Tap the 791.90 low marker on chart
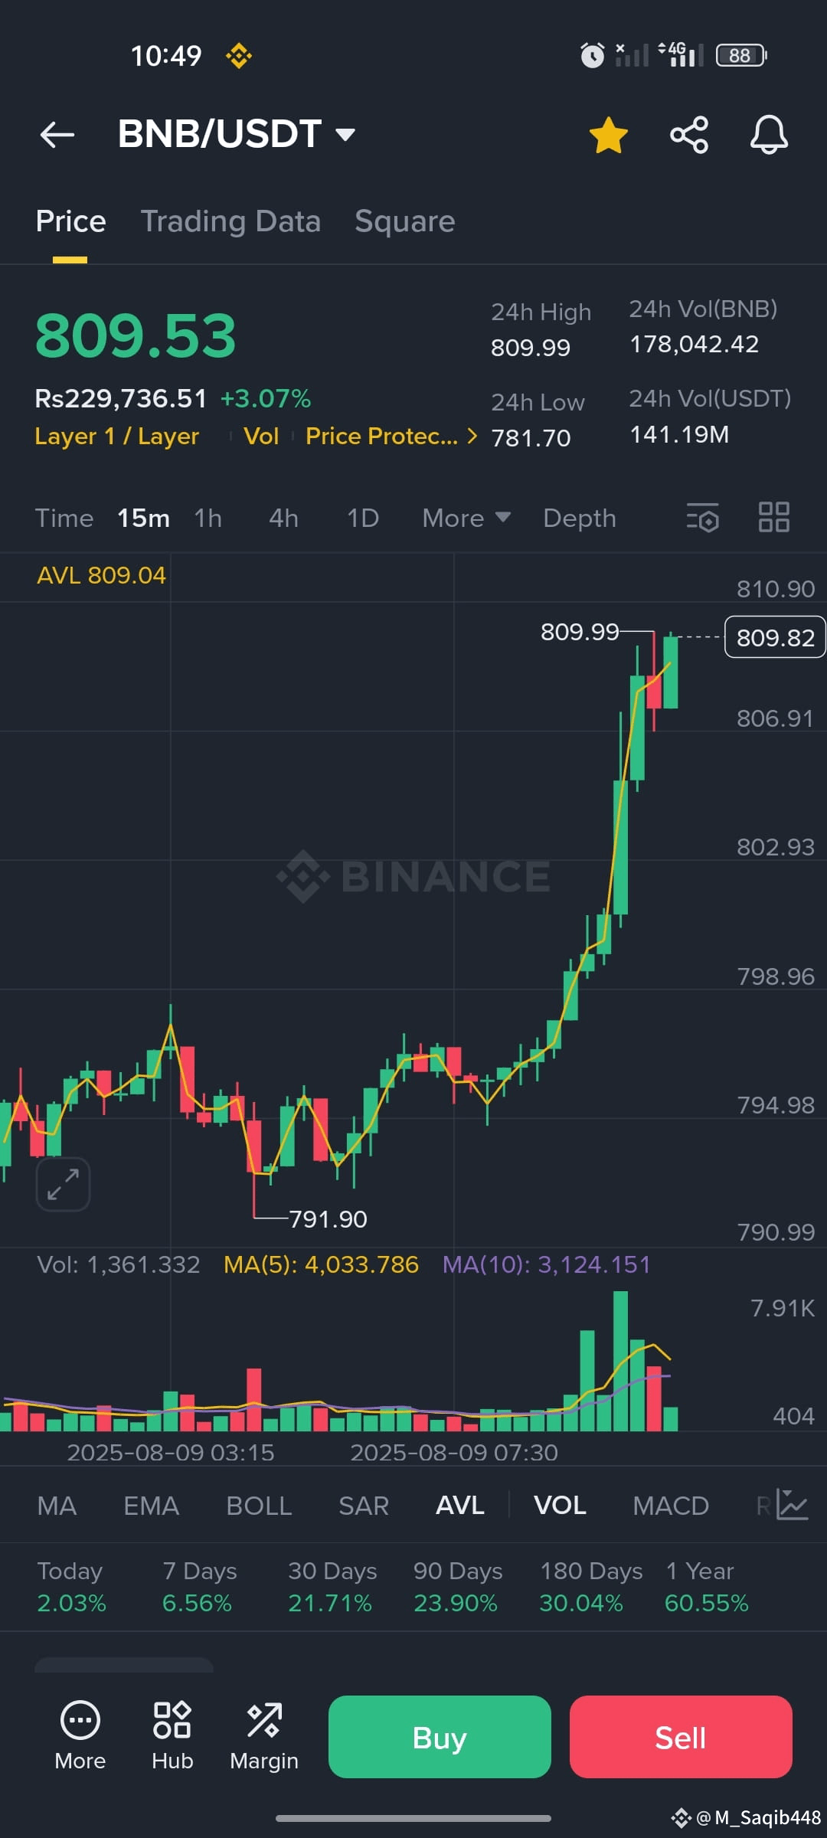This screenshot has height=1838, width=827. coord(328,1219)
